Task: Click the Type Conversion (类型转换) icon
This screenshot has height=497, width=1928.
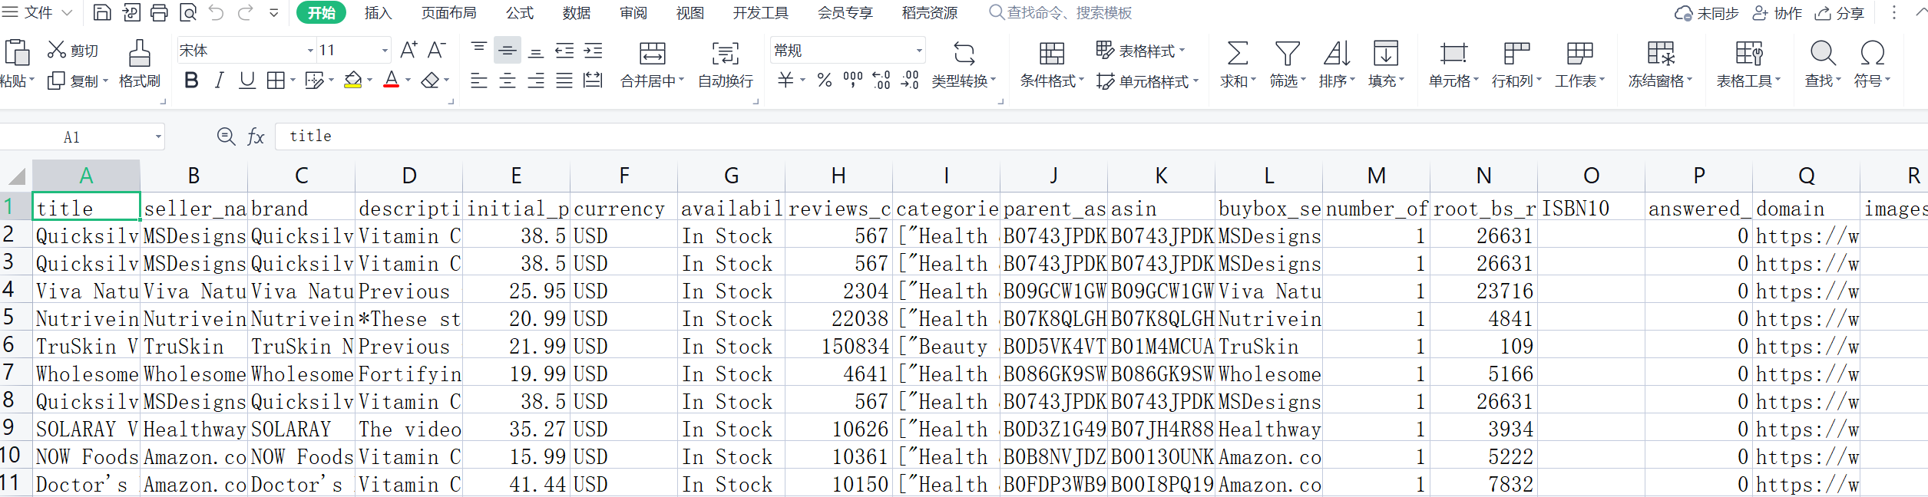Action: pyautogui.click(x=964, y=53)
